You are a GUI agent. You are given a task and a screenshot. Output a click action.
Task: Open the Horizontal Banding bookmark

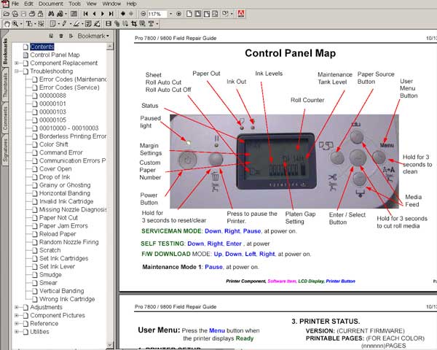pos(65,193)
